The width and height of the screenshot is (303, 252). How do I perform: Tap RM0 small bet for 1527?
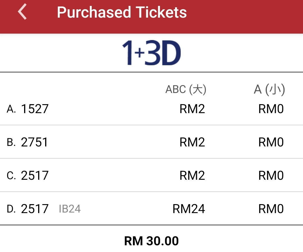point(271,109)
